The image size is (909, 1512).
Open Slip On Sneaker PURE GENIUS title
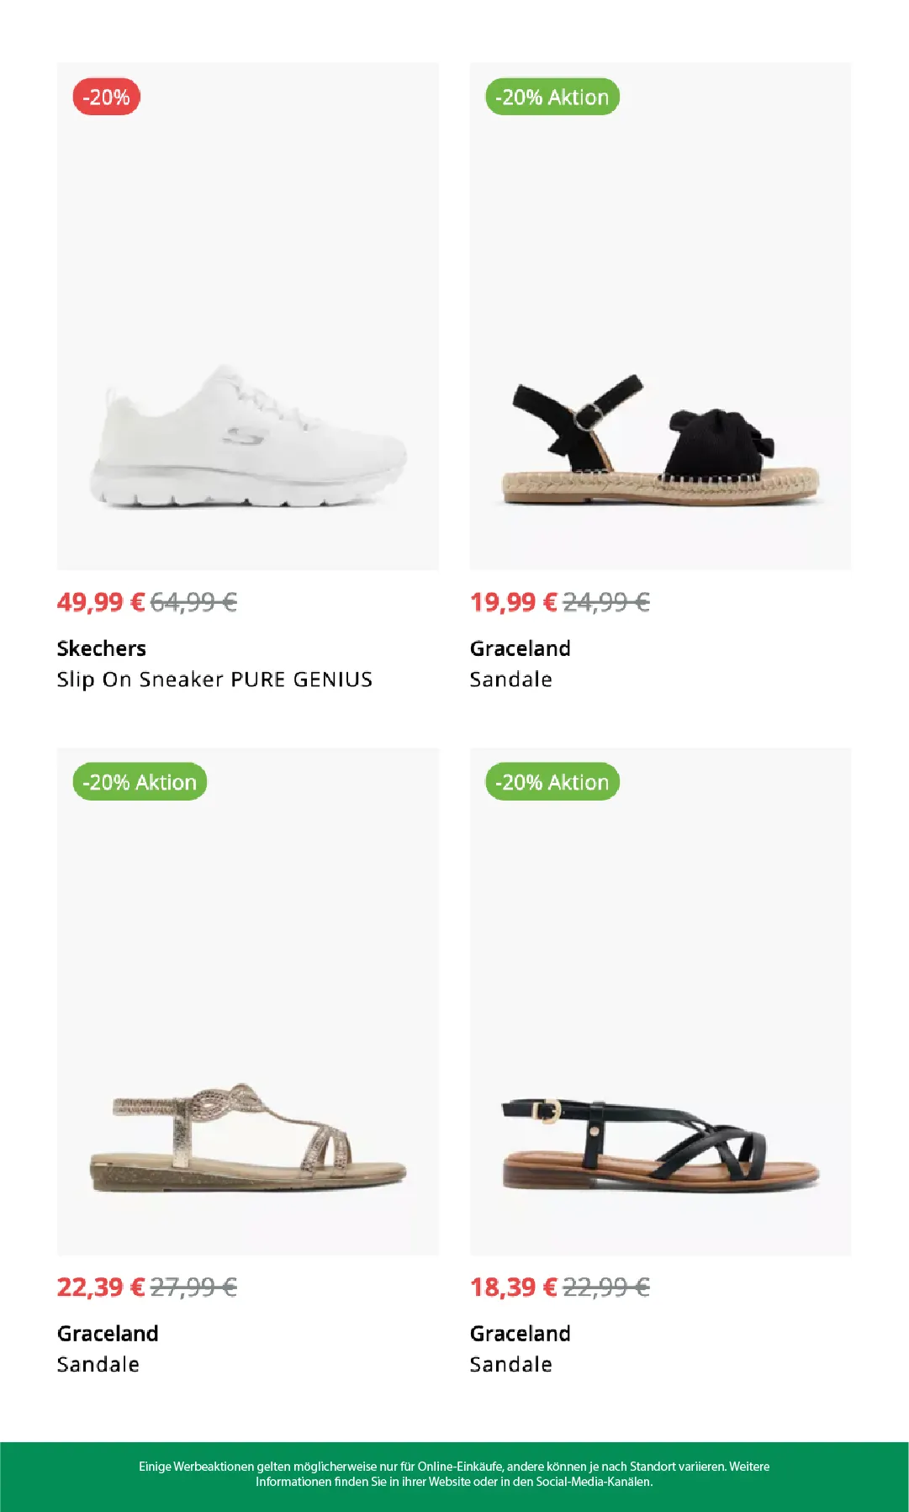click(214, 679)
